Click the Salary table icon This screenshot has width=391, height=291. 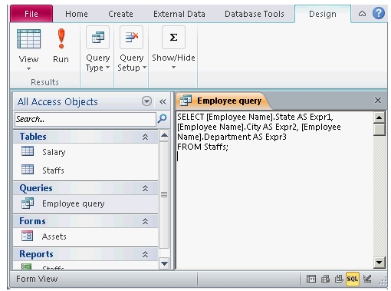tap(28, 151)
